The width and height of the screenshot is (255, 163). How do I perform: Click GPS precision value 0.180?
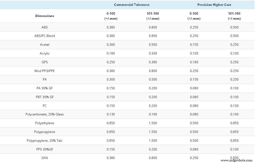(x=194, y=62)
